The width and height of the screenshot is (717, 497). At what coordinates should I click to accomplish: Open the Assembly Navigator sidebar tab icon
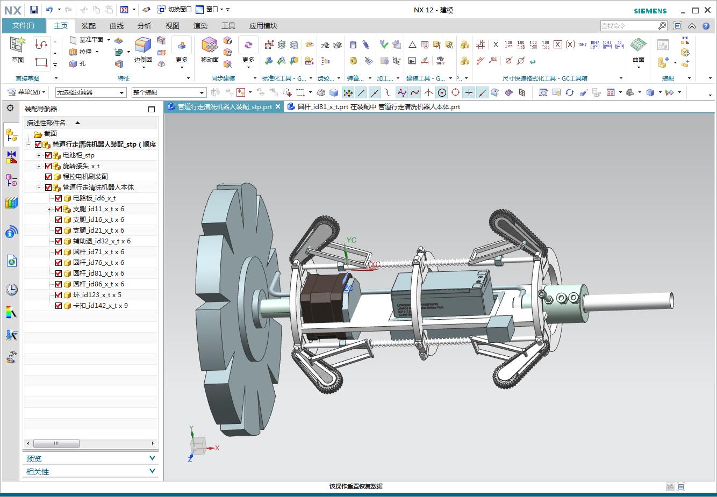click(11, 134)
